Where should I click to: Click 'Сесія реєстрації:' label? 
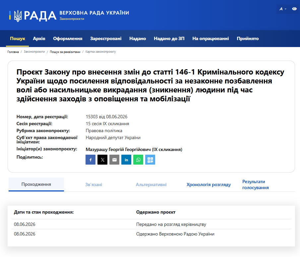click(34, 124)
